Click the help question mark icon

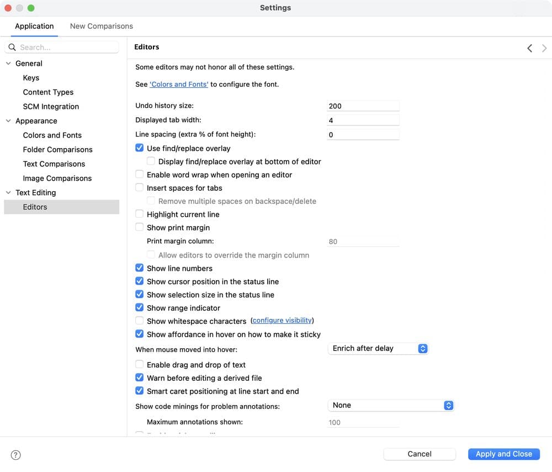(15, 455)
